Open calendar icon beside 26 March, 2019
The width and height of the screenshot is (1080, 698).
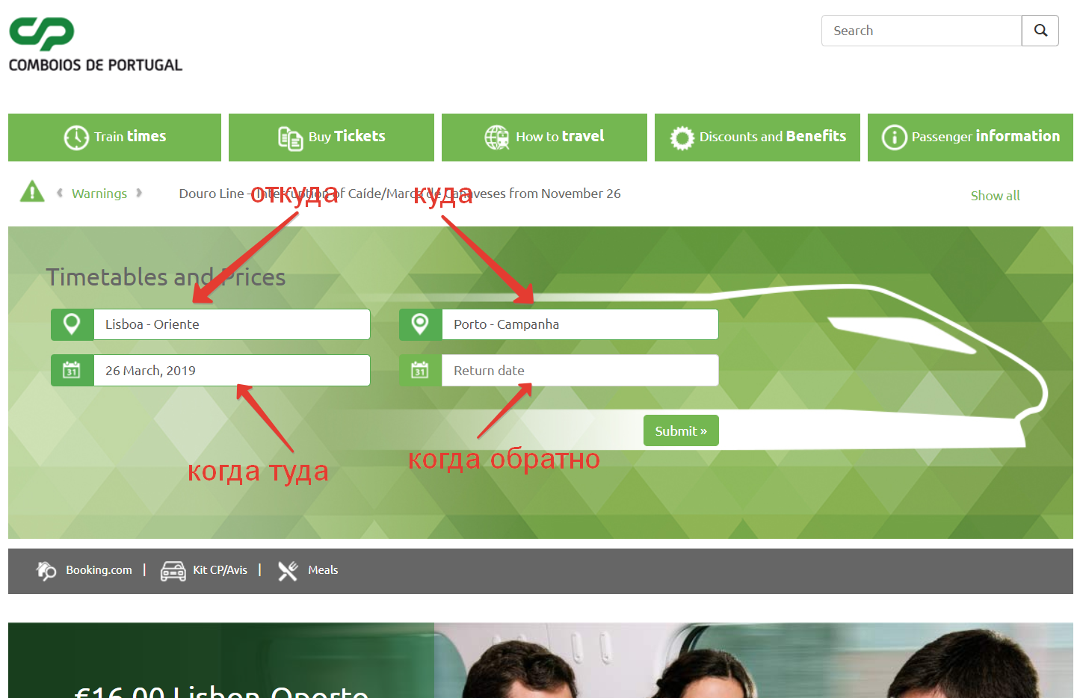72,371
